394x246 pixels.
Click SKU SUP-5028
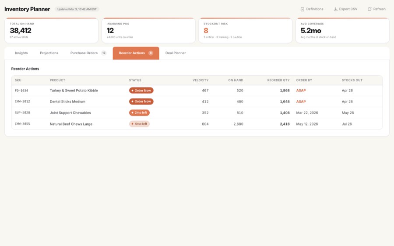[22, 112]
